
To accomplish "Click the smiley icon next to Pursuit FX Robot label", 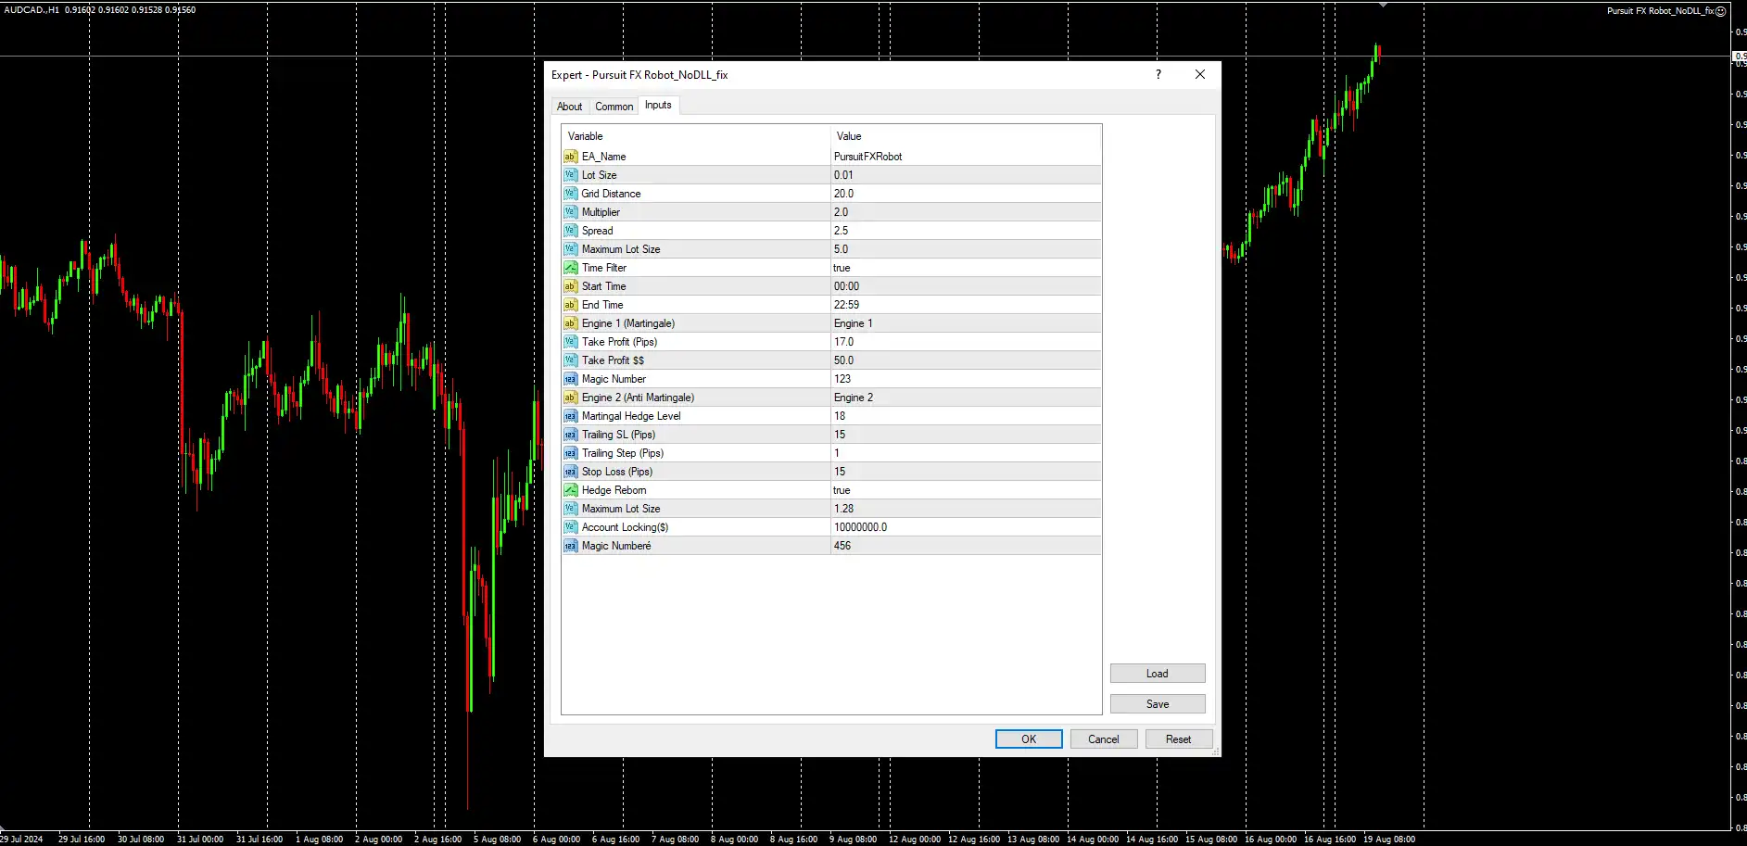I will coord(1721,11).
